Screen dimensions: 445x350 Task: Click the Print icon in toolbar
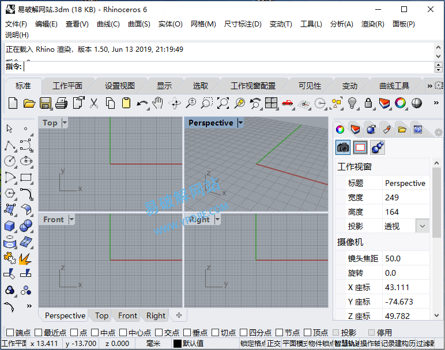tap(61, 104)
